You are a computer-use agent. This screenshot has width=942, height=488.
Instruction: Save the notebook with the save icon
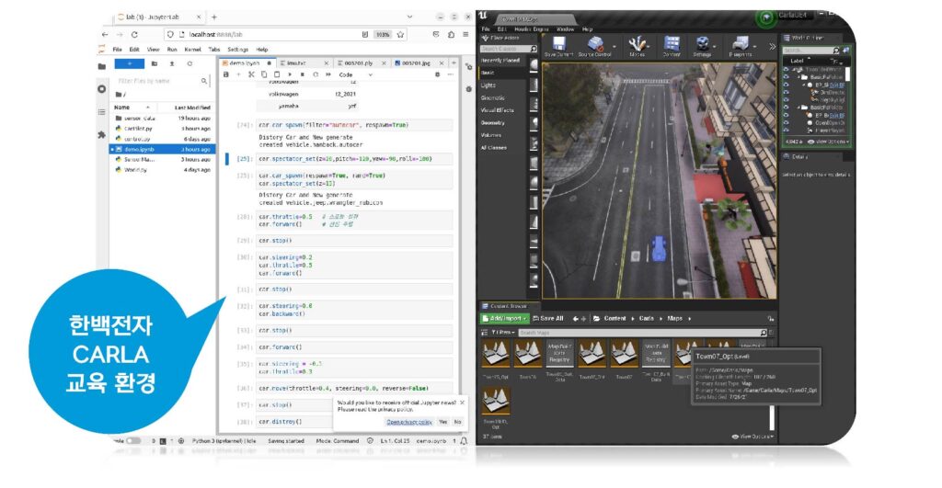tap(226, 74)
